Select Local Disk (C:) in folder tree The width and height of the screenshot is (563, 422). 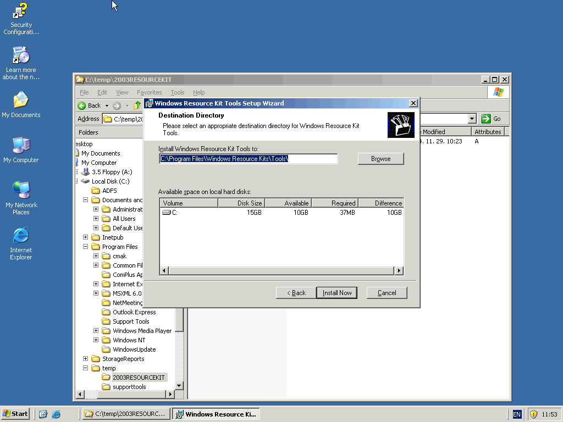click(x=110, y=181)
